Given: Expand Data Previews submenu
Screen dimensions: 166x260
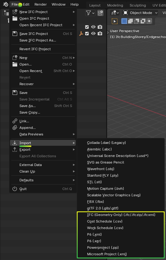Looking at the screenshot, I should coord(43,134).
